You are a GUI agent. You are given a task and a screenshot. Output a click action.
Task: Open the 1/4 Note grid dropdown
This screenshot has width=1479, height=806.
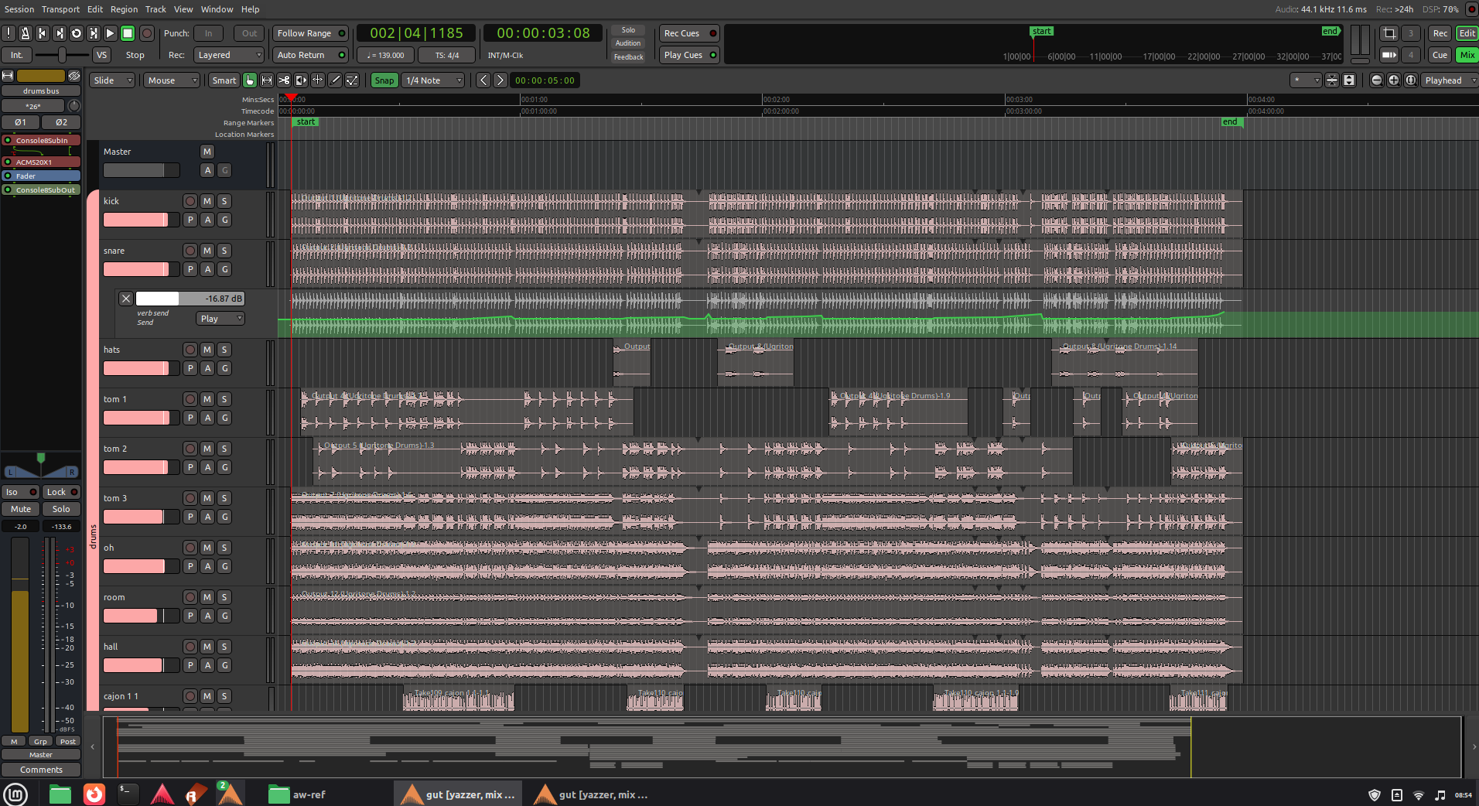[x=433, y=80]
